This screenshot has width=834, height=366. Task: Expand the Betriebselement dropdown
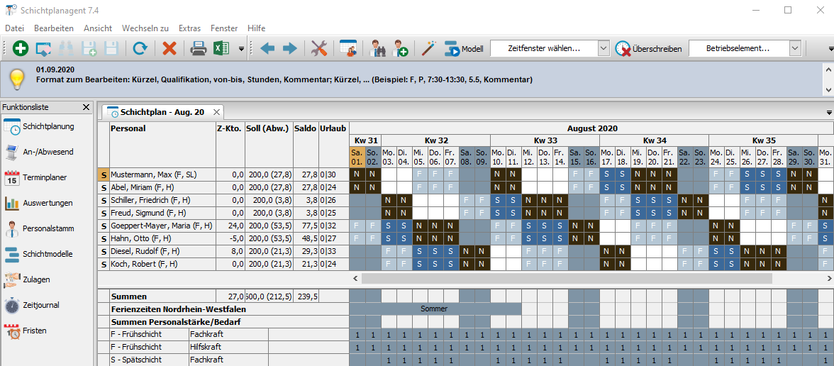[x=795, y=48]
